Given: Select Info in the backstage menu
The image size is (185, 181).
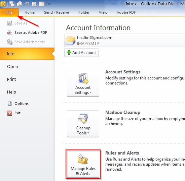Looking at the screenshot, I should pos(27,54).
